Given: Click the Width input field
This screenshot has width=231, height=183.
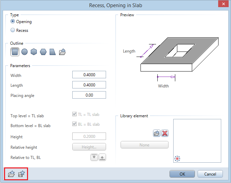Looking at the screenshot, I should [x=89, y=75].
